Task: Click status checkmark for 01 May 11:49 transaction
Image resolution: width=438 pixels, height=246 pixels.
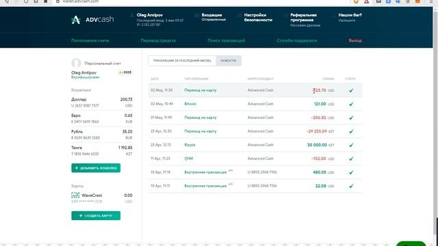Action: [x=351, y=118]
